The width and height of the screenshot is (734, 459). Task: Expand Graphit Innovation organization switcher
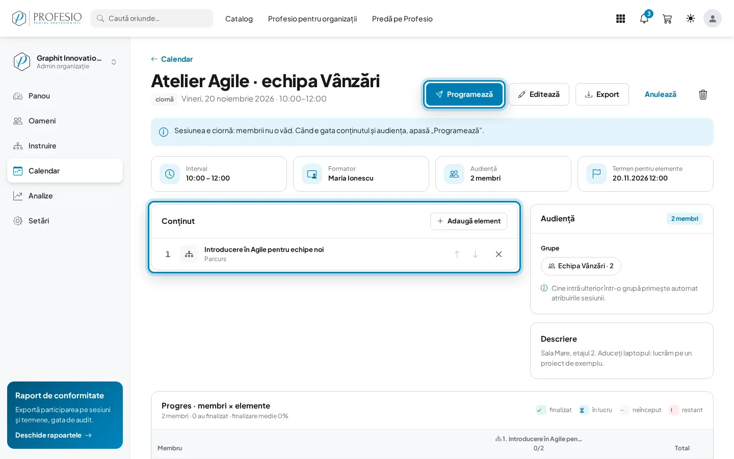(65, 62)
